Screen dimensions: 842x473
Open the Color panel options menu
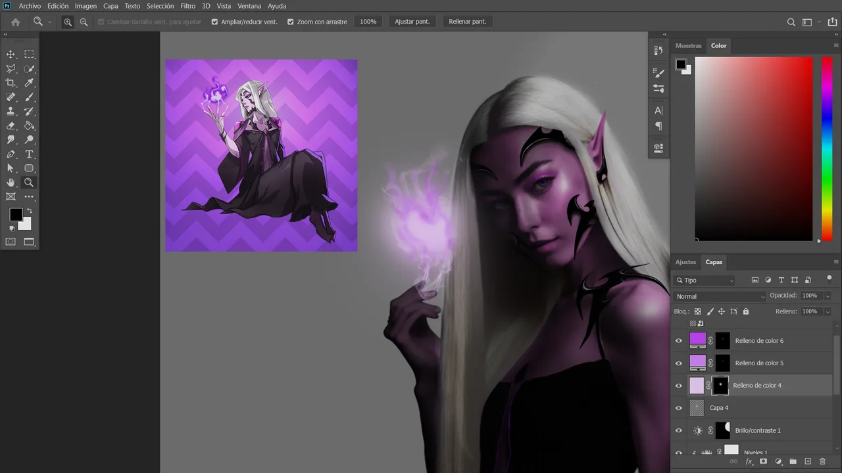point(836,46)
